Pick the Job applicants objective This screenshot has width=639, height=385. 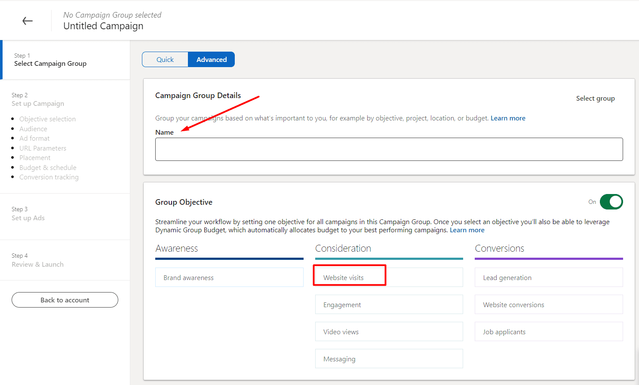[549, 332]
